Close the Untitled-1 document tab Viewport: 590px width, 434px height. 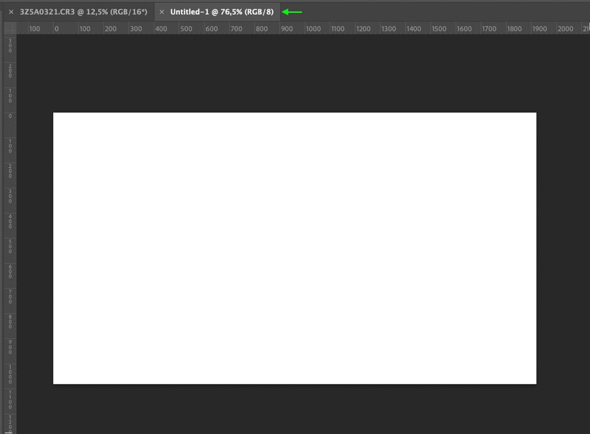(162, 12)
